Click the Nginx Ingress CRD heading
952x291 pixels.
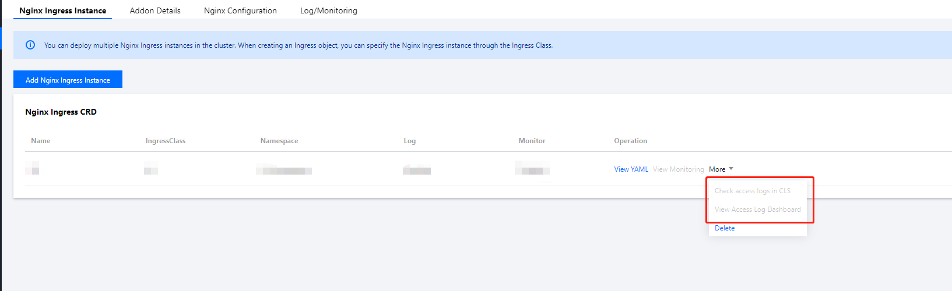pyautogui.click(x=61, y=112)
